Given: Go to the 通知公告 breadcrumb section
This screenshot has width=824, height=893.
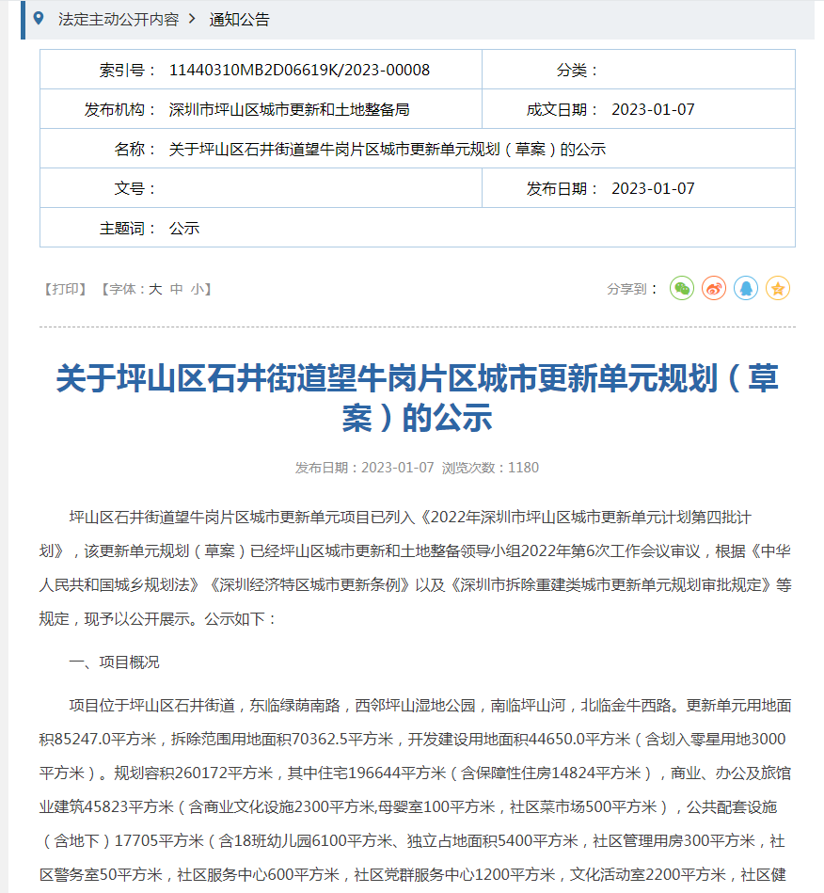Looking at the screenshot, I should [239, 19].
